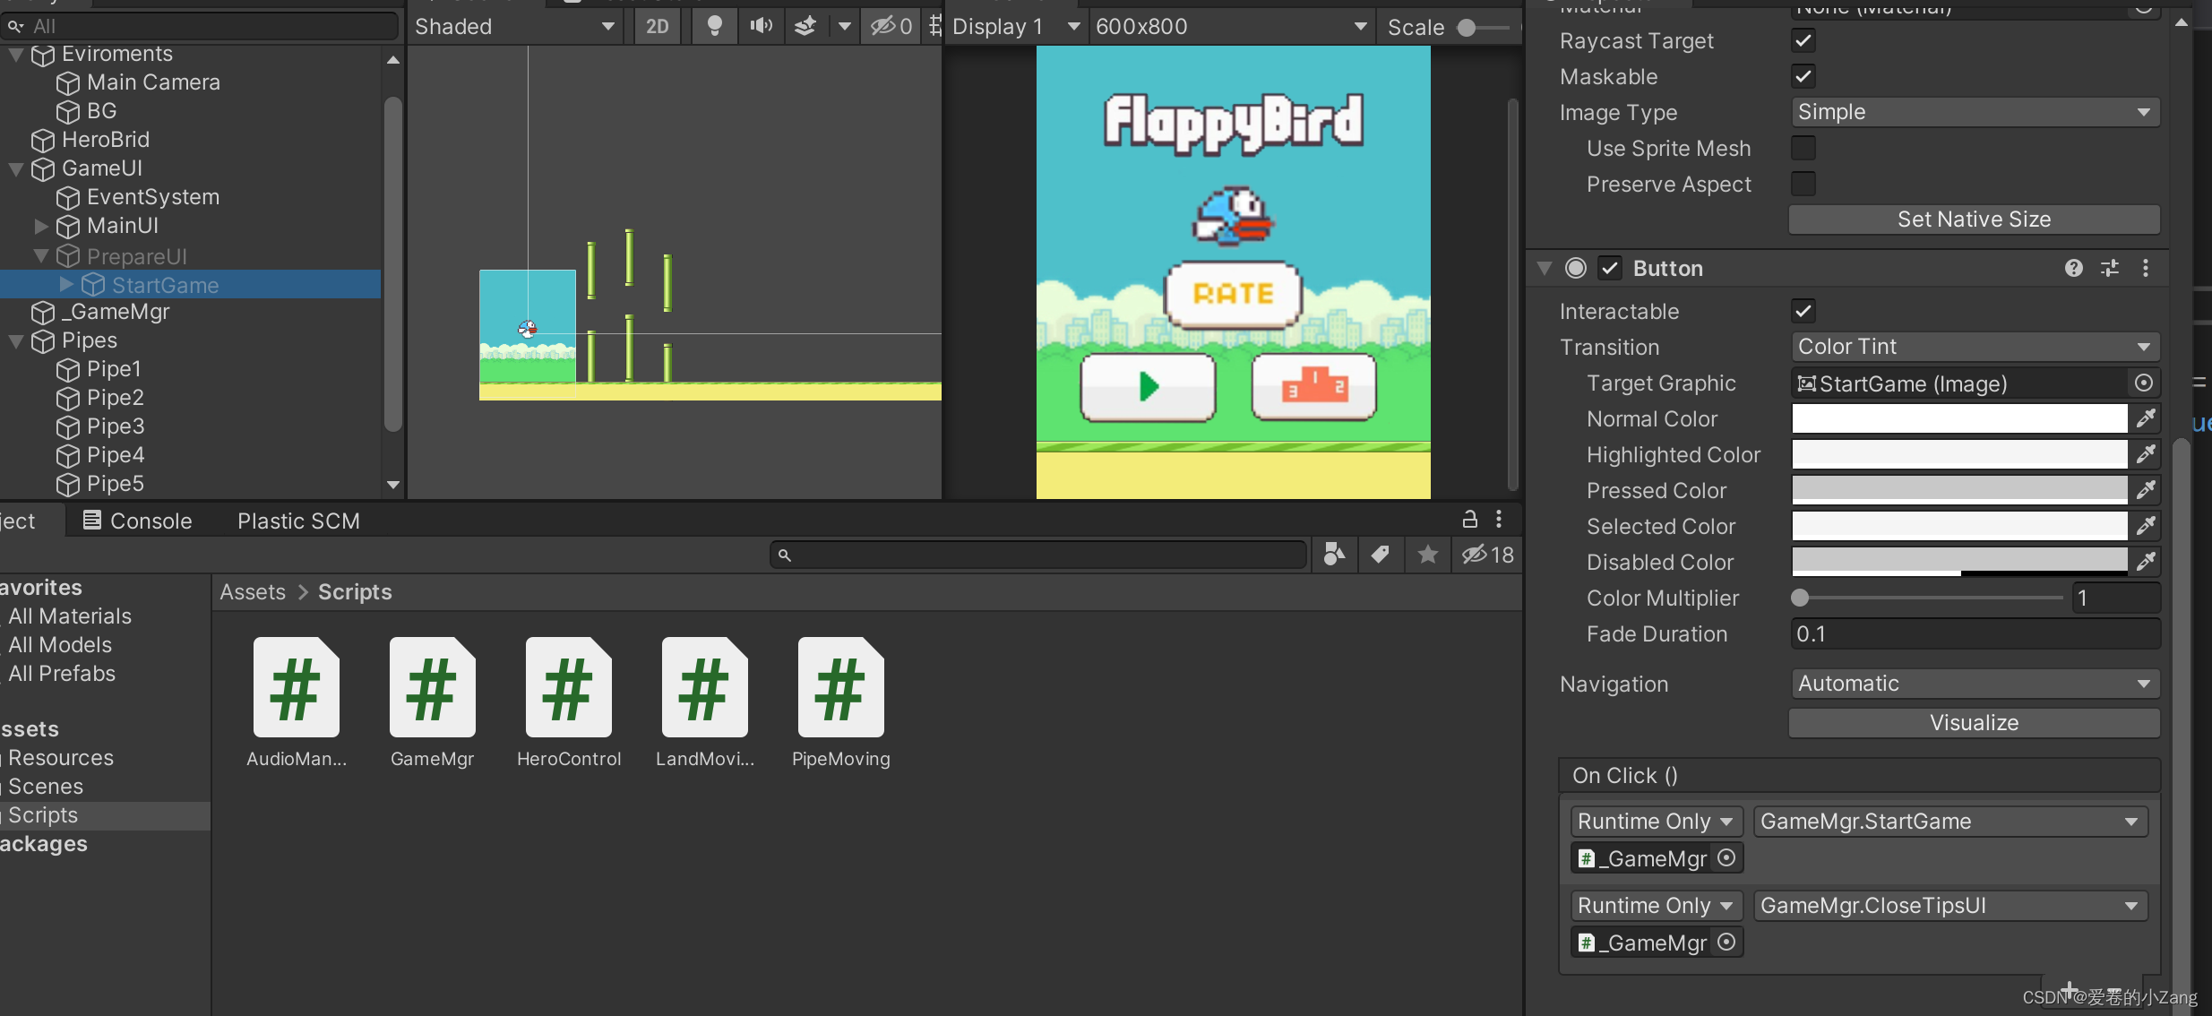Screen dimensions: 2212x1016
Task: Click Project panel search field
Action: pyautogui.click(x=1038, y=555)
